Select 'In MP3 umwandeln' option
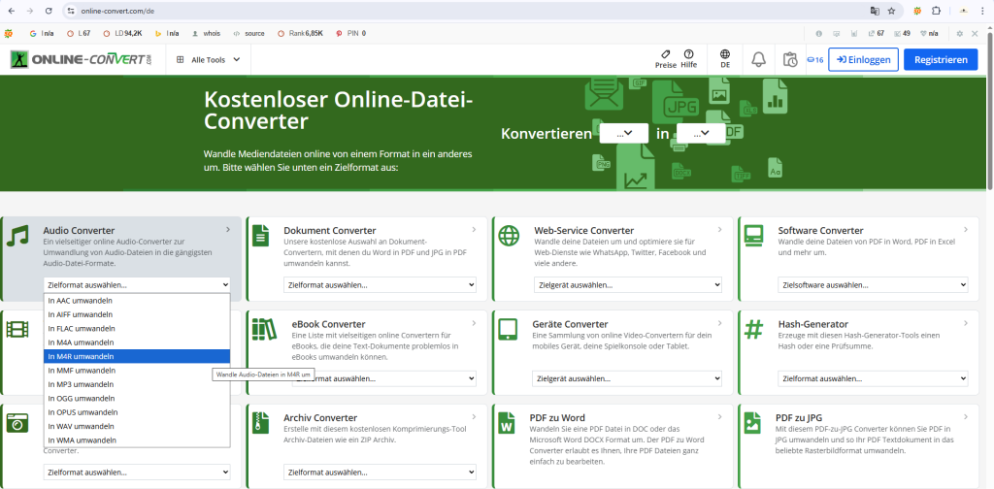Screen dimensions: 994x489 [137, 384]
